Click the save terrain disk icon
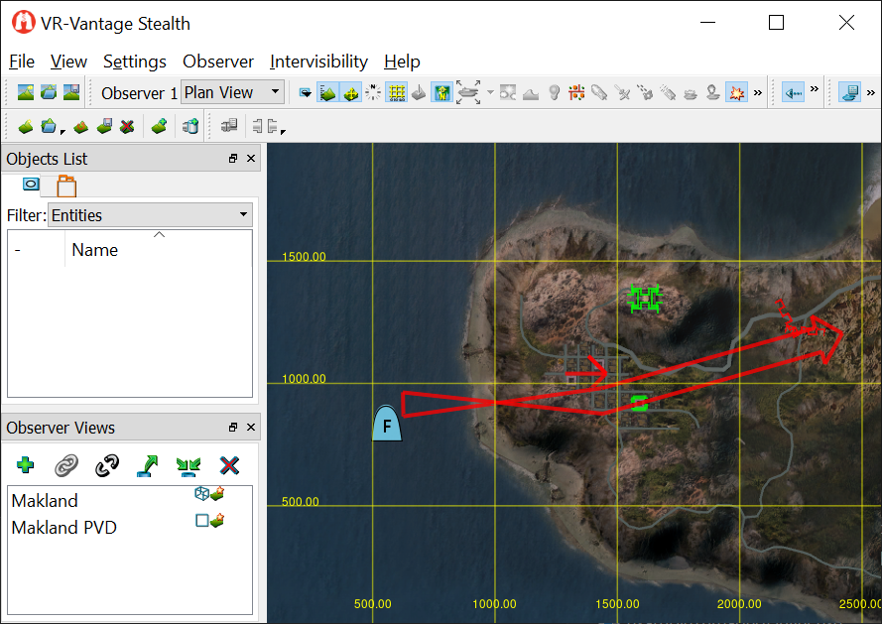Viewport: 882px width, 624px height. (x=104, y=126)
